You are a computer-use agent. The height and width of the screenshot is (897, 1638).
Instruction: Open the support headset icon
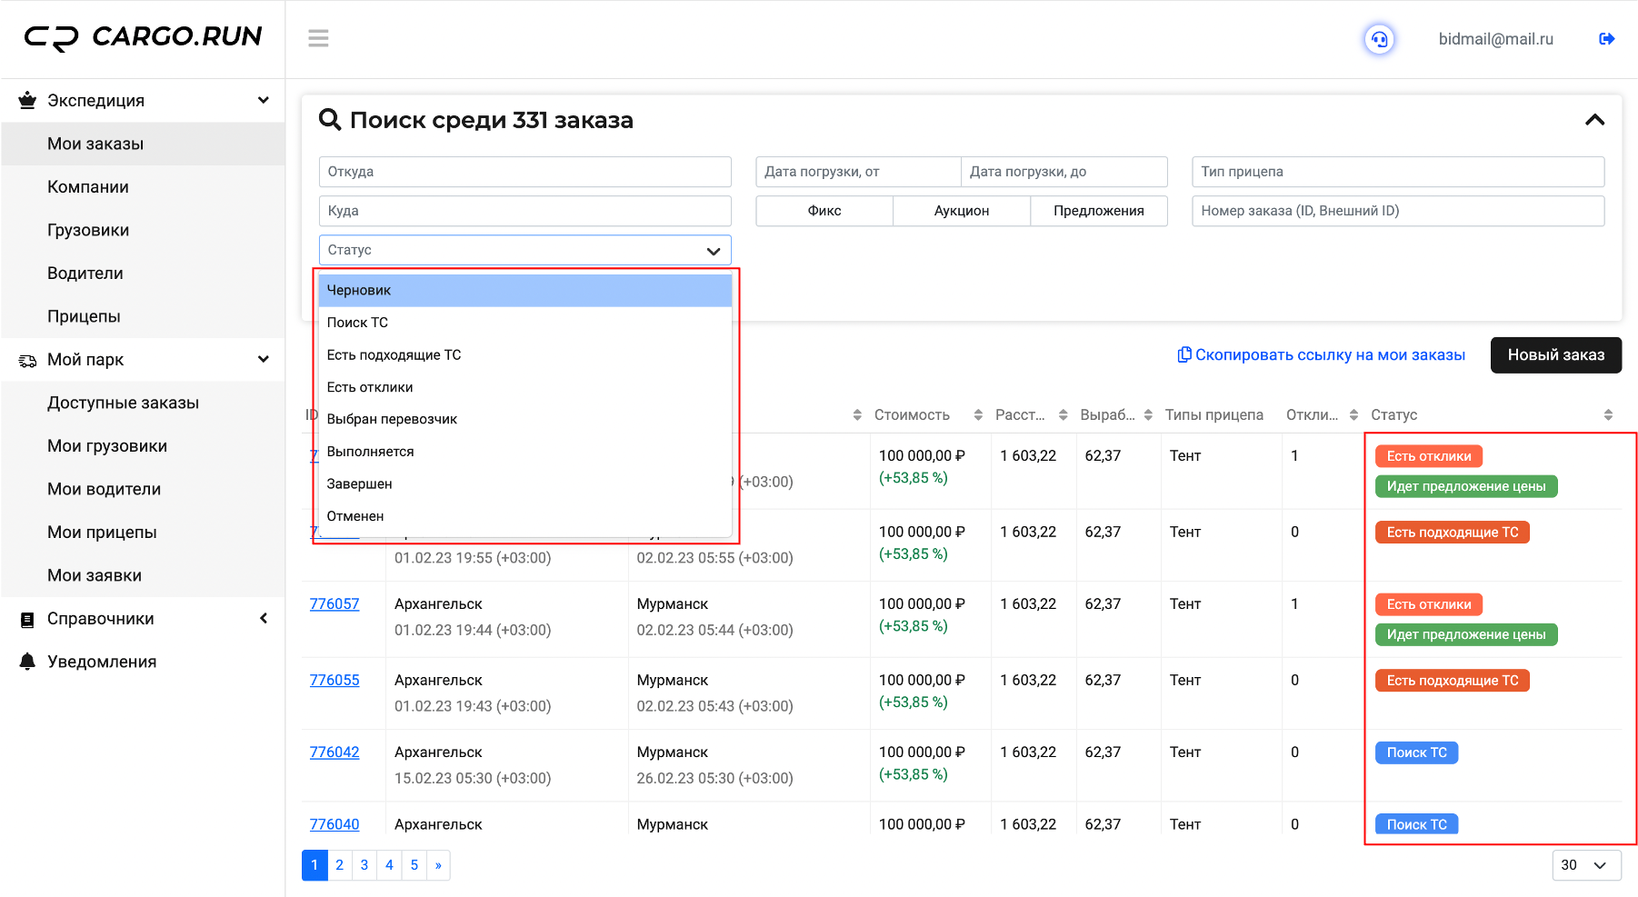pyautogui.click(x=1379, y=39)
